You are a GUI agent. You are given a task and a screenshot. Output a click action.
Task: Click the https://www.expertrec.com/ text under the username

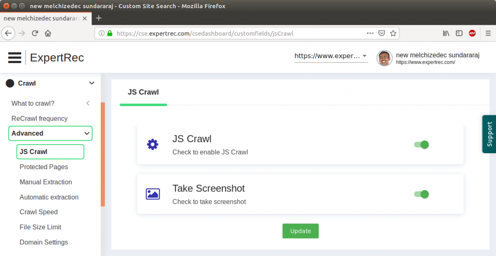pos(425,63)
